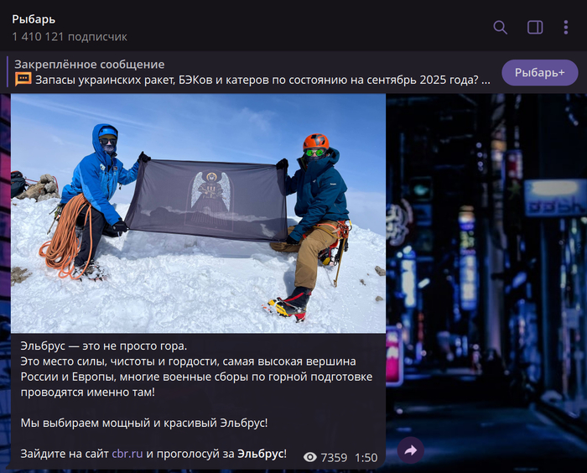Click the 1 410 121 подписчик subscriber count
Screen dimensions: 587x473
pos(70,37)
